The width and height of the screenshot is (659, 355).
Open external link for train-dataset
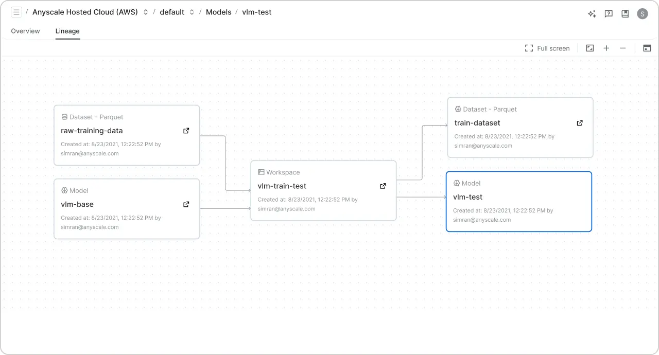click(x=580, y=123)
